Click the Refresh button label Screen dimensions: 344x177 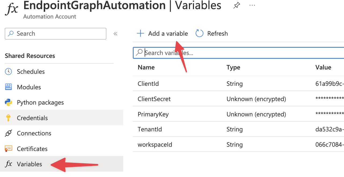coord(217,33)
